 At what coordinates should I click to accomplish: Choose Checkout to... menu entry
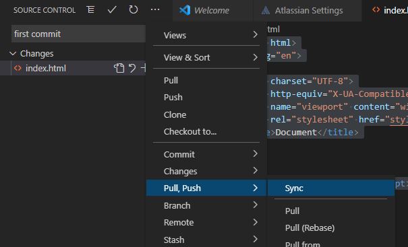(206, 131)
